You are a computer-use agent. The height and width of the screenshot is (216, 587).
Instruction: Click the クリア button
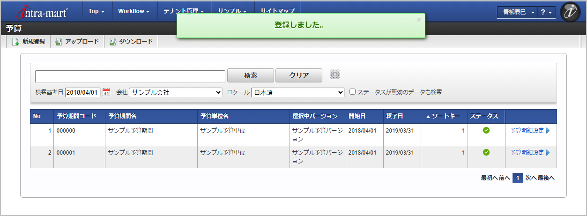(x=299, y=75)
